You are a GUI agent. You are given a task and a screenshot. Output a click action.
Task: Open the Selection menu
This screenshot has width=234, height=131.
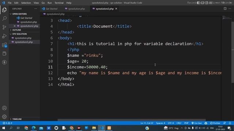coord(26,3)
